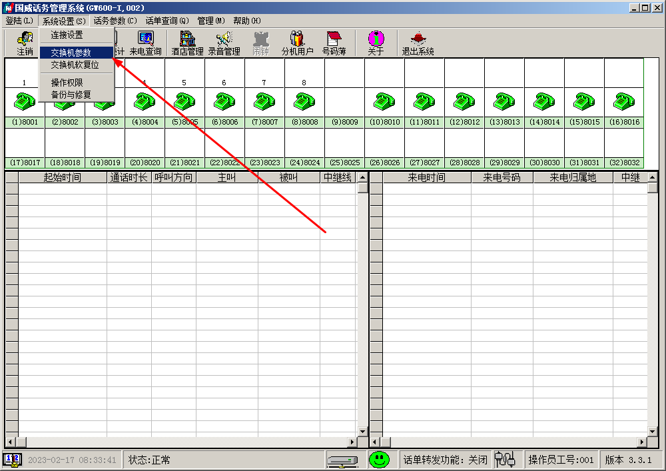The image size is (666, 471).
Task: Open the 帮助(H) menu
Action: [x=247, y=21]
